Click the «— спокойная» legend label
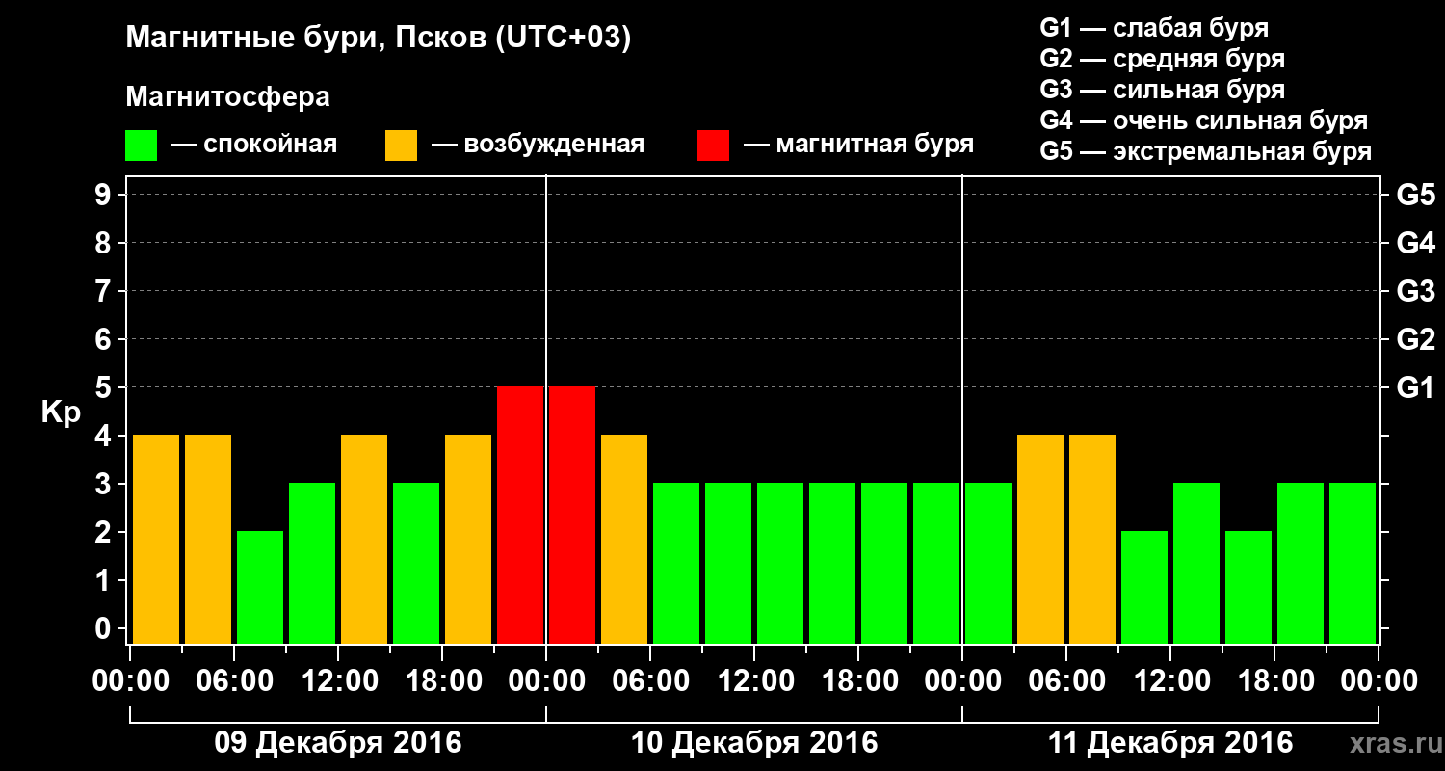 coord(254,146)
